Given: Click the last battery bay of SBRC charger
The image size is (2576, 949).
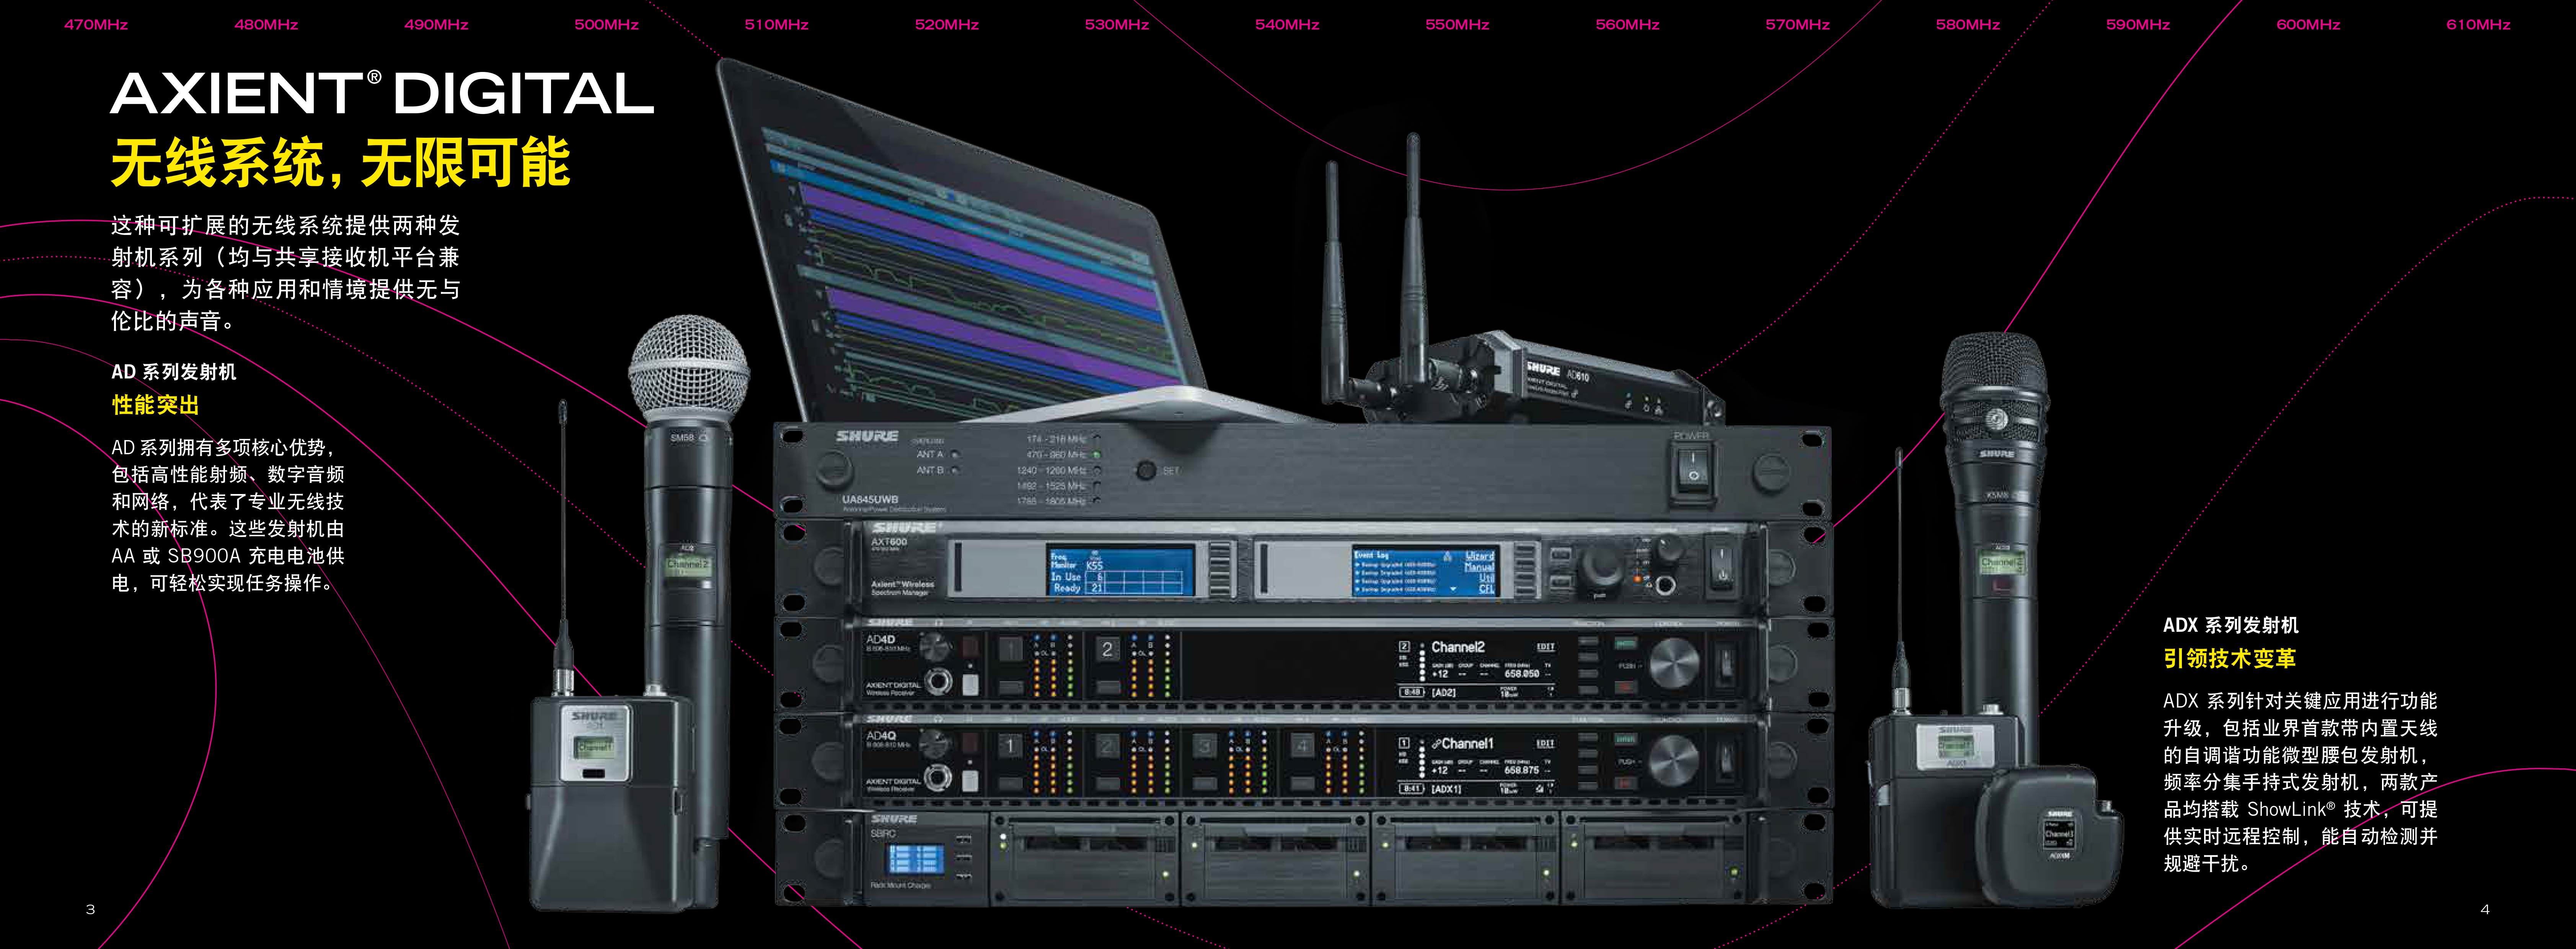Looking at the screenshot, I should click(1656, 860).
